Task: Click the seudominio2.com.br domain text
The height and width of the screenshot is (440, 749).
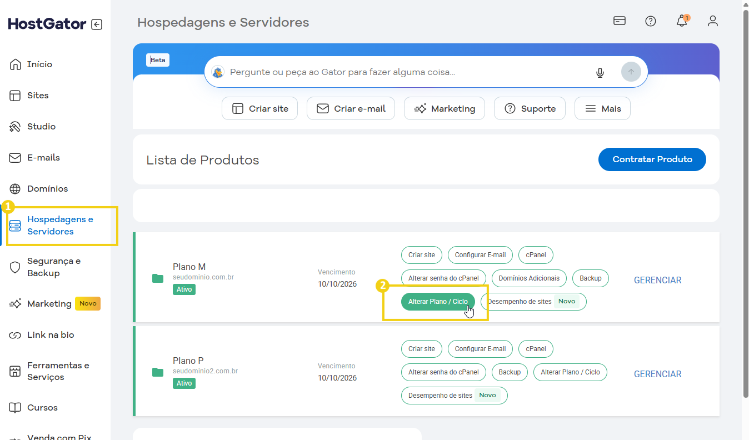Action: [x=206, y=371]
